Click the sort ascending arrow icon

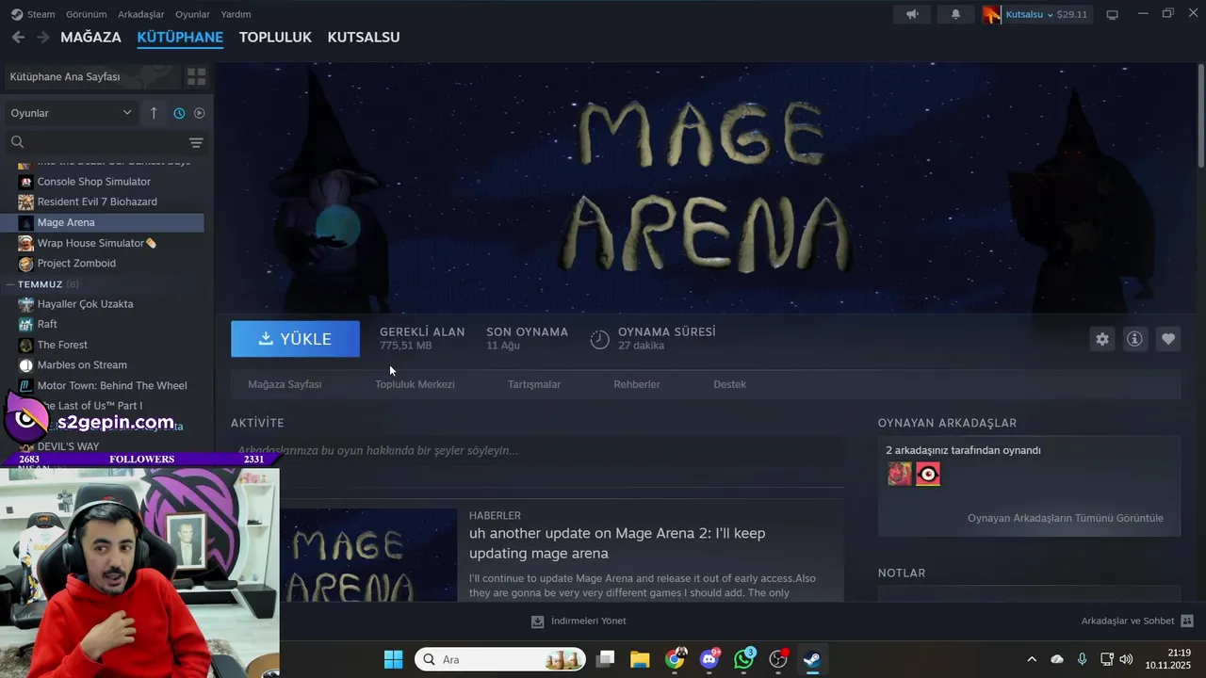click(154, 113)
